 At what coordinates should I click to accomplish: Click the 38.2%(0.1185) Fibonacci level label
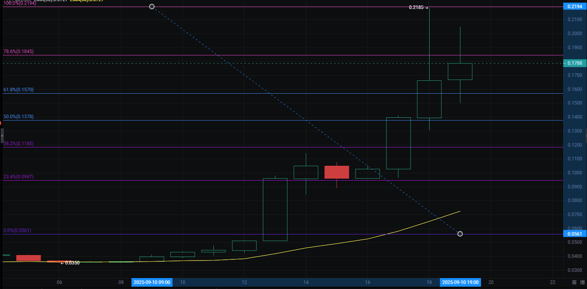coord(18,144)
